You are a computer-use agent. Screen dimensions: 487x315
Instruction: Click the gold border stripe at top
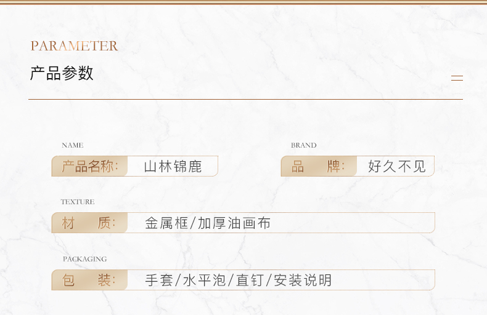243,2
